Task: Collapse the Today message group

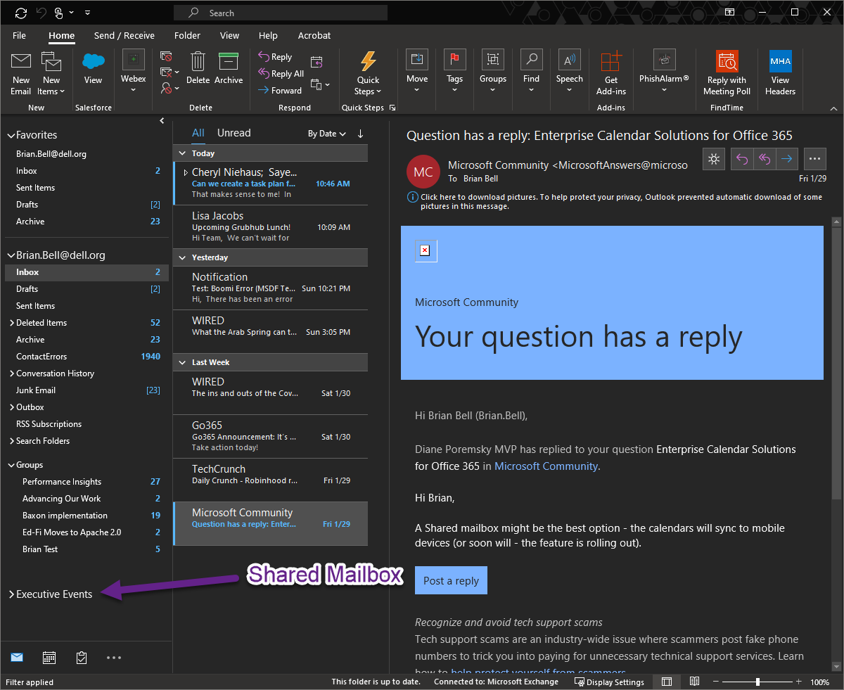Action: [x=182, y=153]
